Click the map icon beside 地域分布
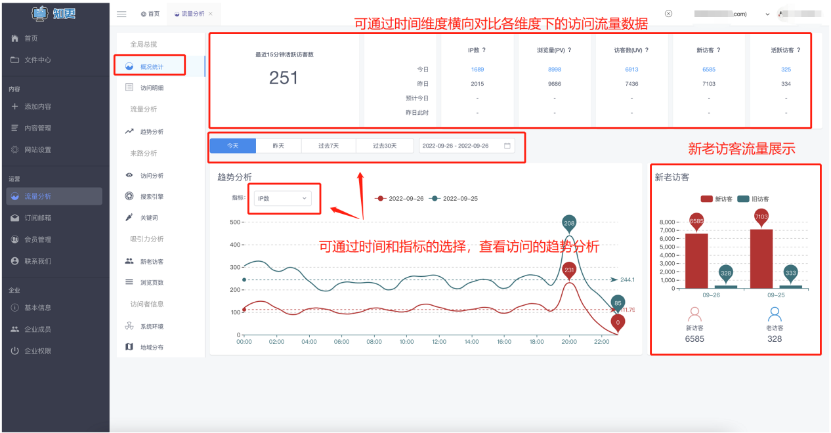The height and width of the screenshot is (433, 831). (x=129, y=346)
